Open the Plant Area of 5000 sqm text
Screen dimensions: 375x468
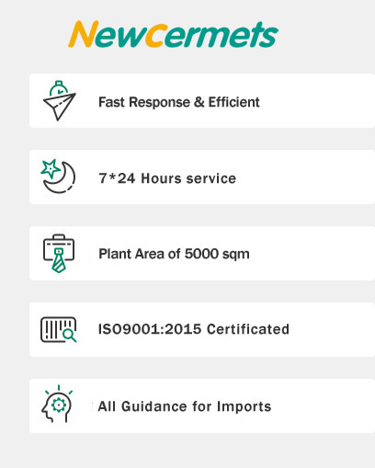174,254
